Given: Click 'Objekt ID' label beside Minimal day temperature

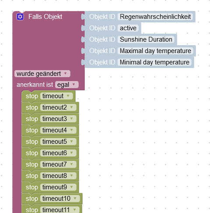Looking at the screenshot, I should (x=102, y=62).
